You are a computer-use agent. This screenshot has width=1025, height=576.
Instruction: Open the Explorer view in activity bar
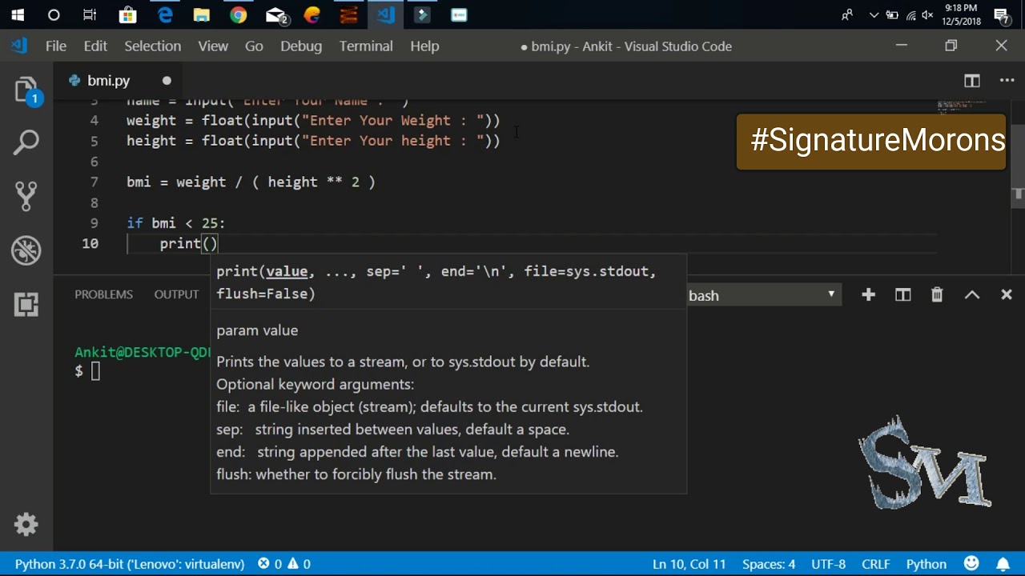26,90
